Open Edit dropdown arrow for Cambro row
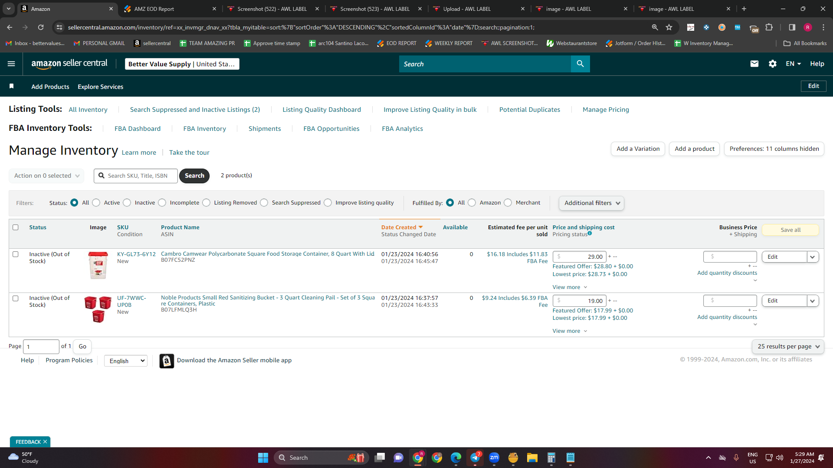Viewport: 833px width, 468px height. point(813,257)
